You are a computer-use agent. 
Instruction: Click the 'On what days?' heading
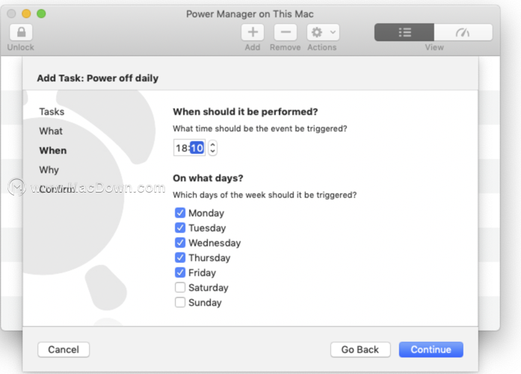[208, 178]
